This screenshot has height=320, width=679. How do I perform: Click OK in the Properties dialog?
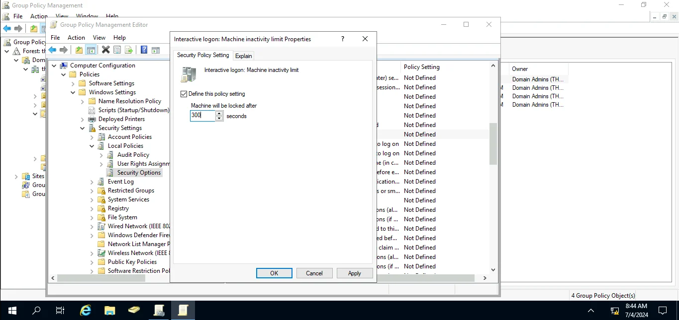pos(274,273)
